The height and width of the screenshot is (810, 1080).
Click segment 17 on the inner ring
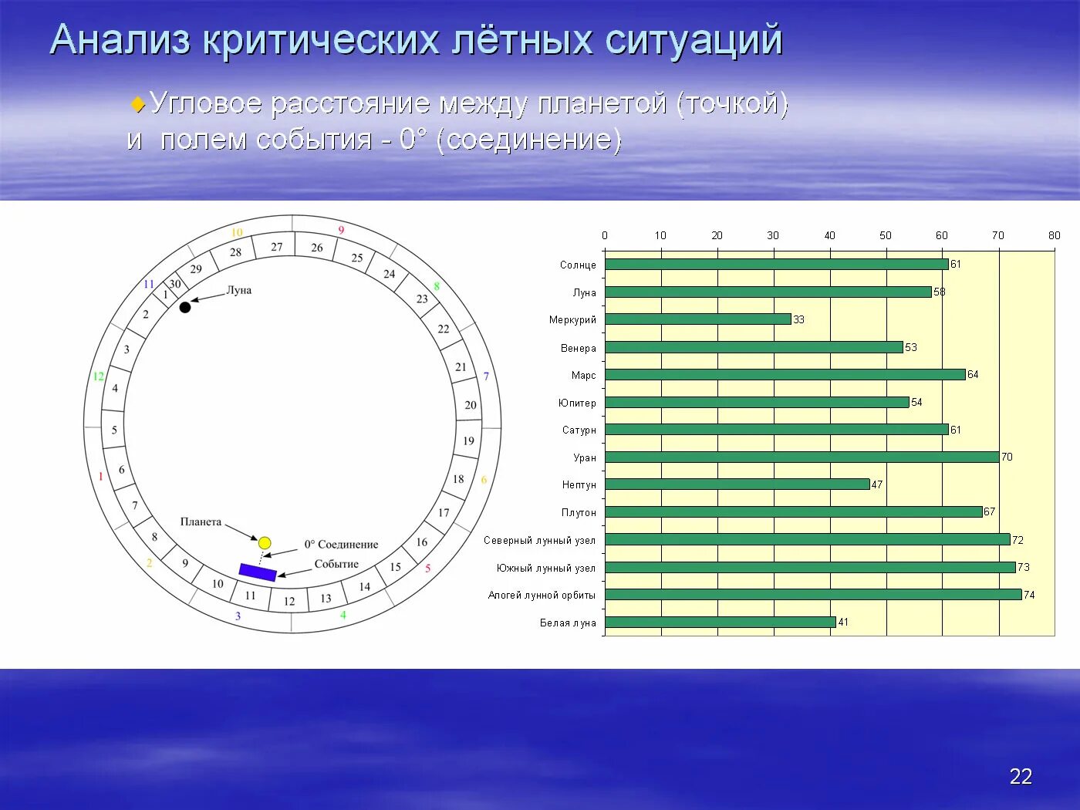pyautogui.click(x=444, y=512)
